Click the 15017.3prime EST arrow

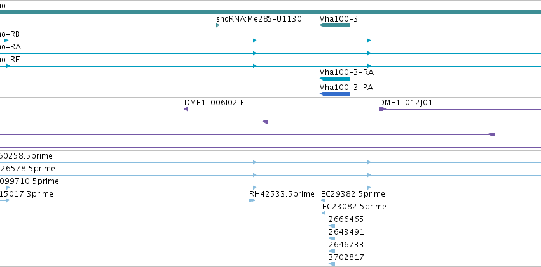pos(5,200)
